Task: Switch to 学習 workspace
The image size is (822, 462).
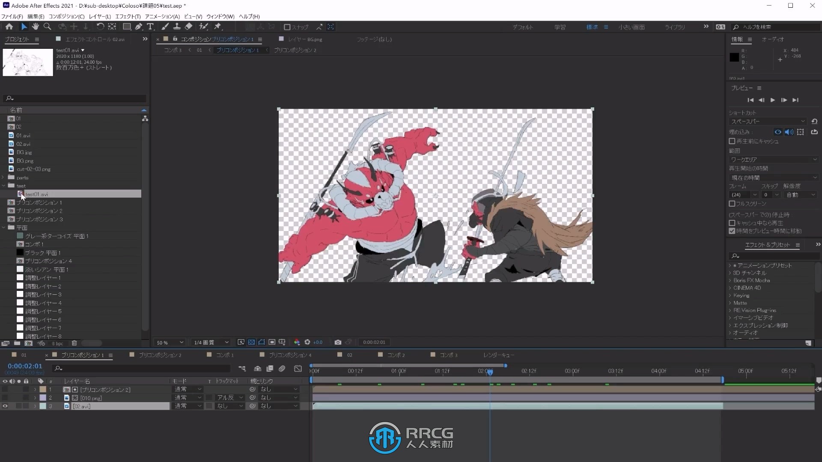Action: pyautogui.click(x=560, y=27)
